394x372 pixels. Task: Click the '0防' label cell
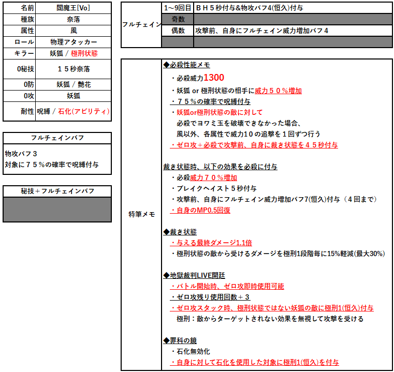click(x=19, y=85)
